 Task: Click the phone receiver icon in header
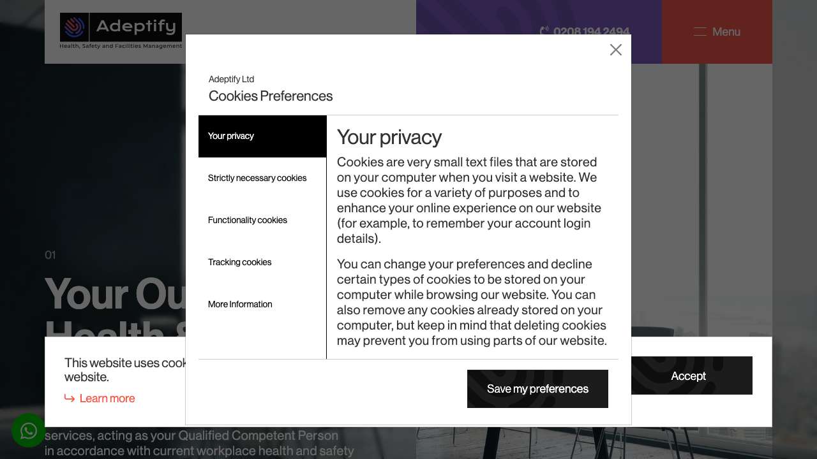pos(543,31)
